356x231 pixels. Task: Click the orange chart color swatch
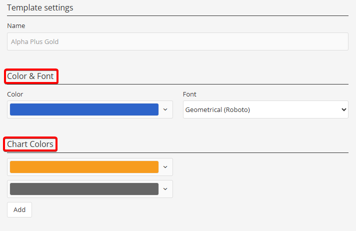coord(84,167)
